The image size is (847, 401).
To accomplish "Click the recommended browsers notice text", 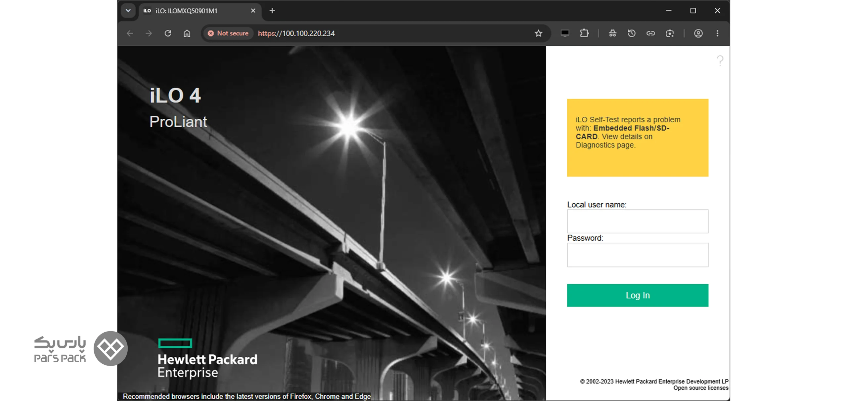I will click(x=246, y=396).
